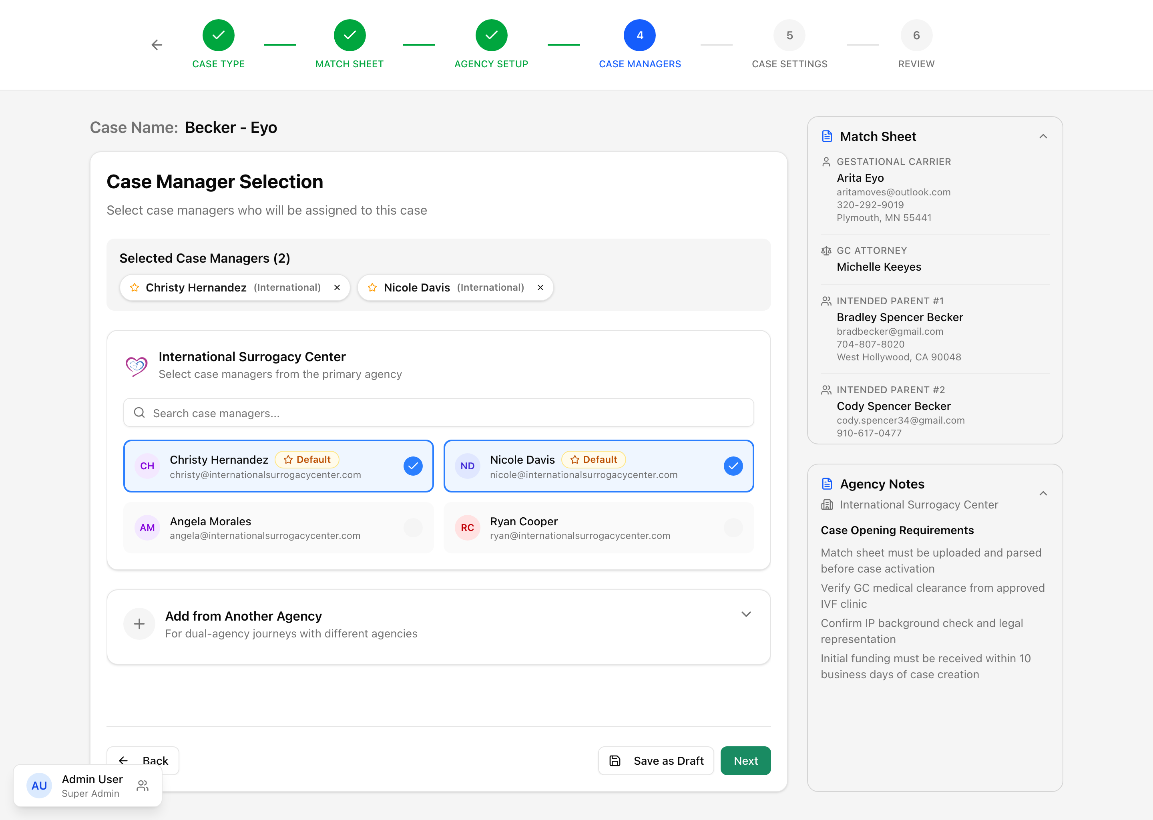Collapse the Match Sheet panel
The width and height of the screenshot is (1153, 820).
(1043, 136)
